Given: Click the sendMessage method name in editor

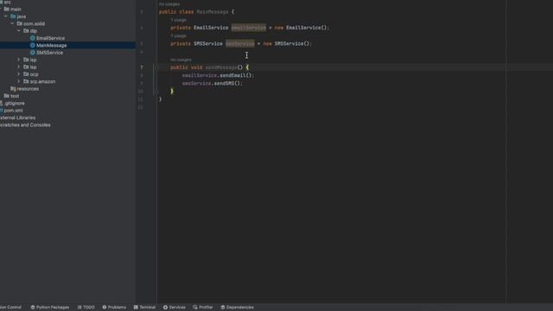Looking at the screenshot, I should (221, 67).
